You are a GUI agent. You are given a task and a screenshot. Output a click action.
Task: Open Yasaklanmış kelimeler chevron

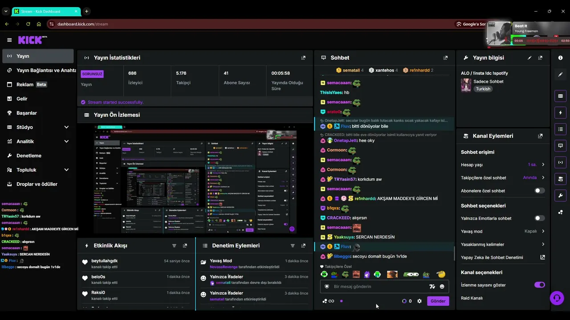pos(543,244)
